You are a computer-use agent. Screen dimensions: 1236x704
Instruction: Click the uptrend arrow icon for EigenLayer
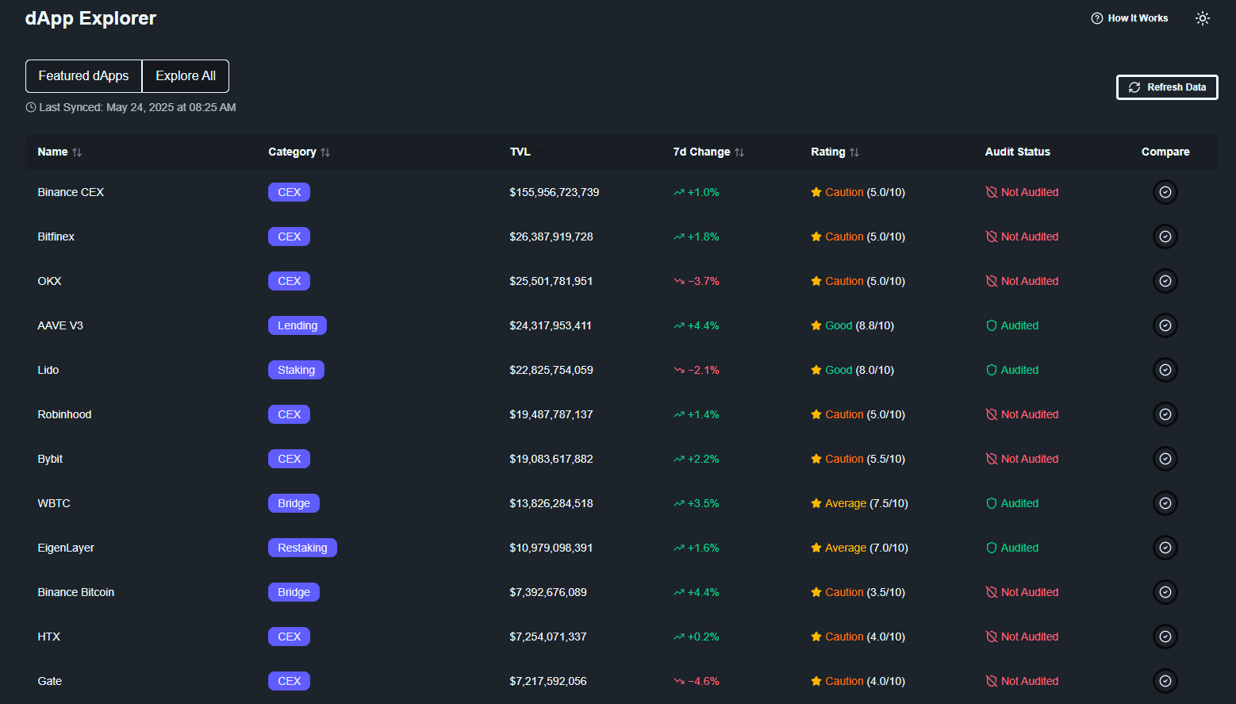[x=679, y=548]
